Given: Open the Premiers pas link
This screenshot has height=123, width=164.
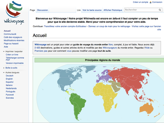Looking at the screenshot, I should [x=41, y=51].
